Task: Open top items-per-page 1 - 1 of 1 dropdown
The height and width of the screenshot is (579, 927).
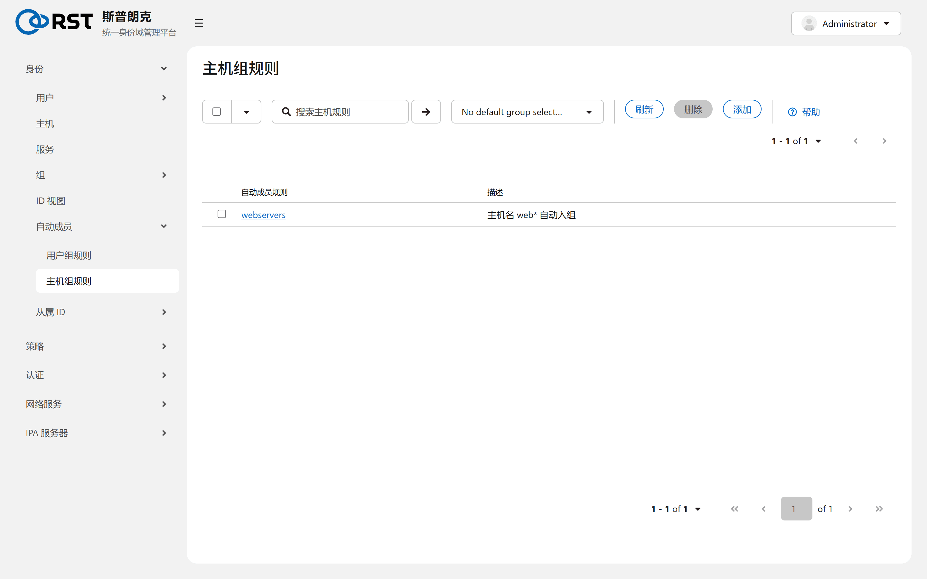Action: pyautogui.click(x=796, y=141)
